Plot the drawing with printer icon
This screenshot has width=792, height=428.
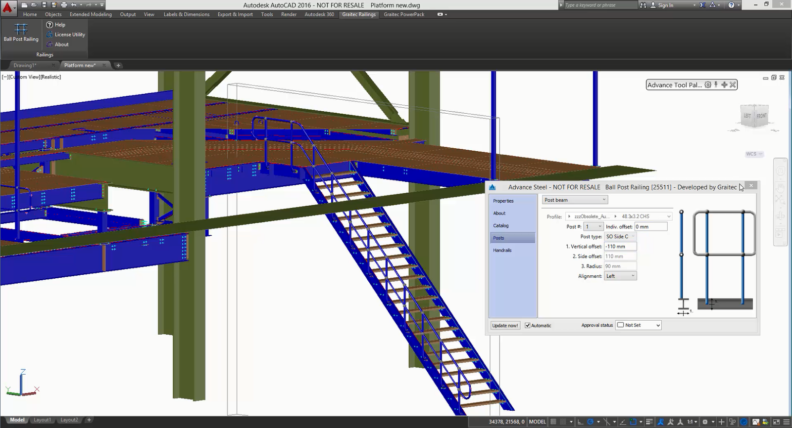pyautogui.click(x=64, y=5)
